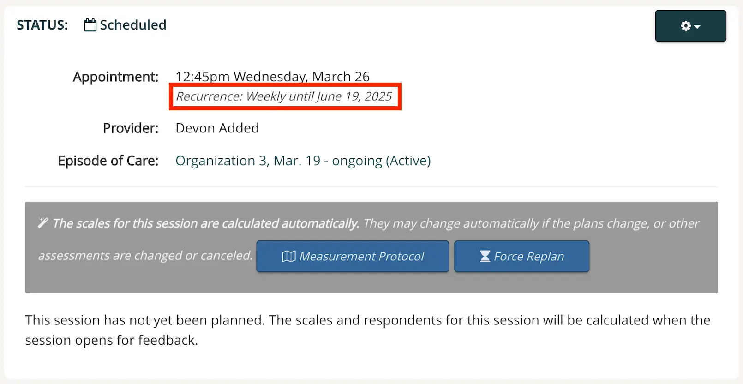Click the Appointment row label
Screen dimensions: 743x384
[x=115, y=77]
